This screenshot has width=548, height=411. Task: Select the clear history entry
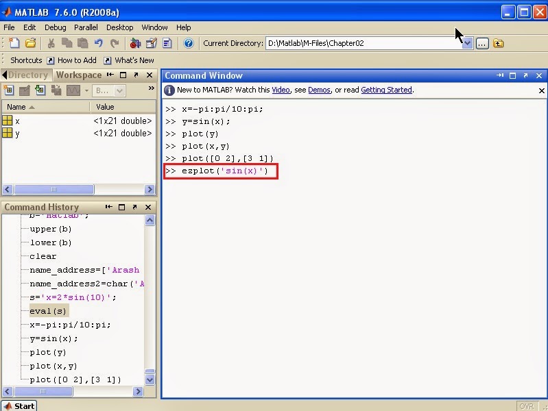(43, 256)
